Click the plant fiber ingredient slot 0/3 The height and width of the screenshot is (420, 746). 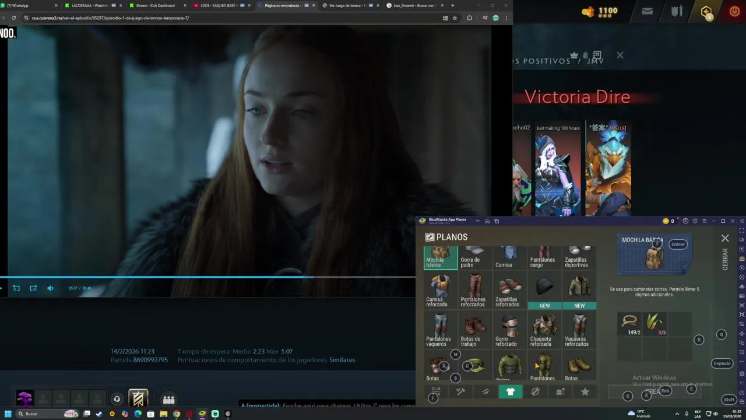tap(654, 324)
